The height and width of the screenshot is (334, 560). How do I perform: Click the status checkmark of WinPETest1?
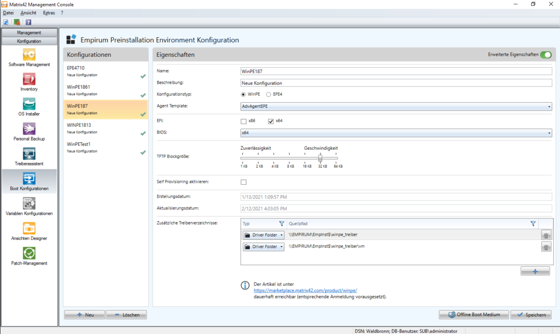click(143, 153)
